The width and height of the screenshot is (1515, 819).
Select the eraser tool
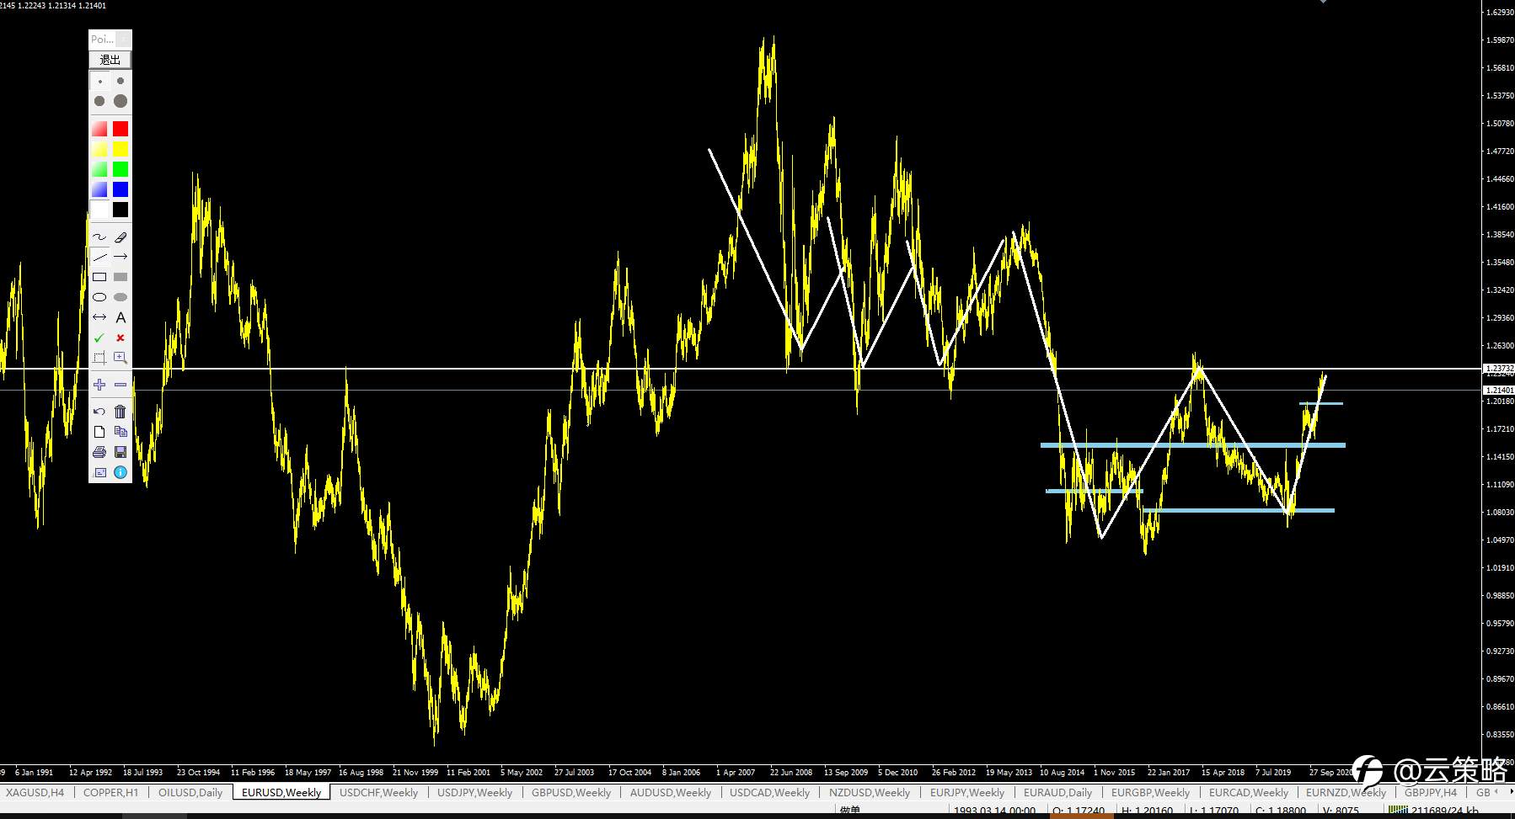(120, 237)
